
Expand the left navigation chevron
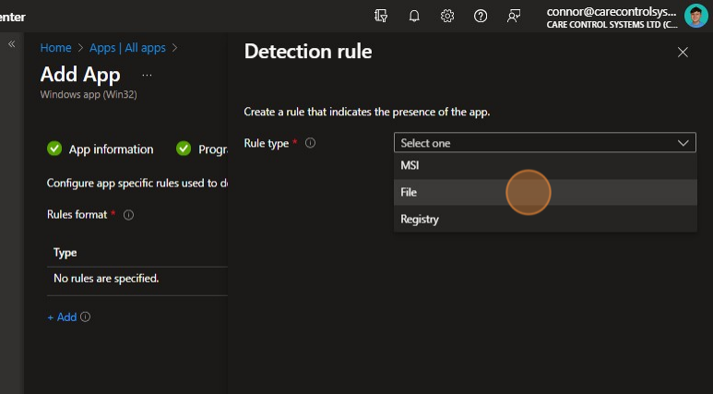(x=12, y=44)
